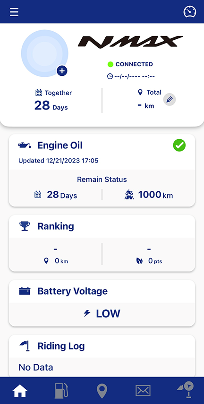The height and width of the screenshot is (404, 204).
Task: Open the fuel pump tab
Action: coord(61,391)
